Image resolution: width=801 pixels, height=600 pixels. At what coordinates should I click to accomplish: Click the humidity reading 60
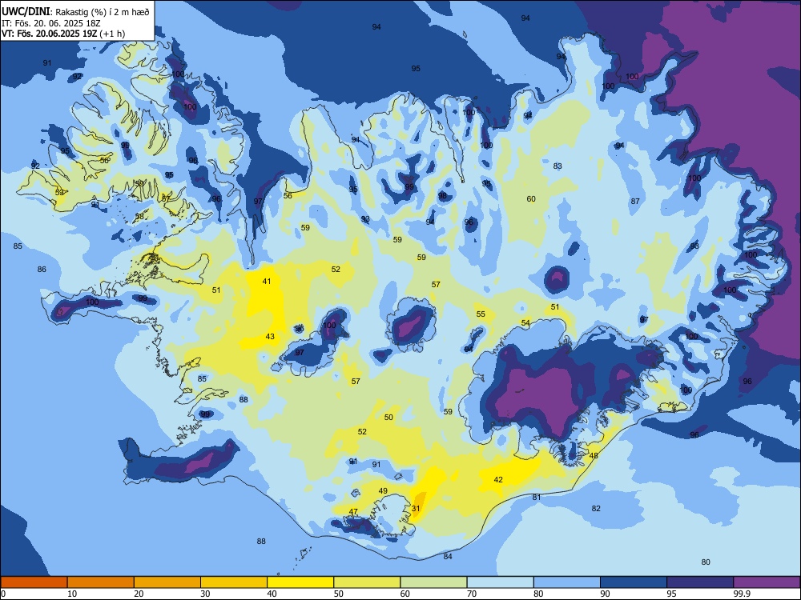click(x=531, y=199)
